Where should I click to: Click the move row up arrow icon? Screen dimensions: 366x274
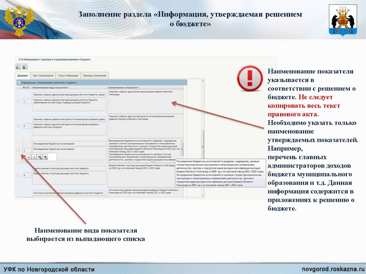coord(29,157)
